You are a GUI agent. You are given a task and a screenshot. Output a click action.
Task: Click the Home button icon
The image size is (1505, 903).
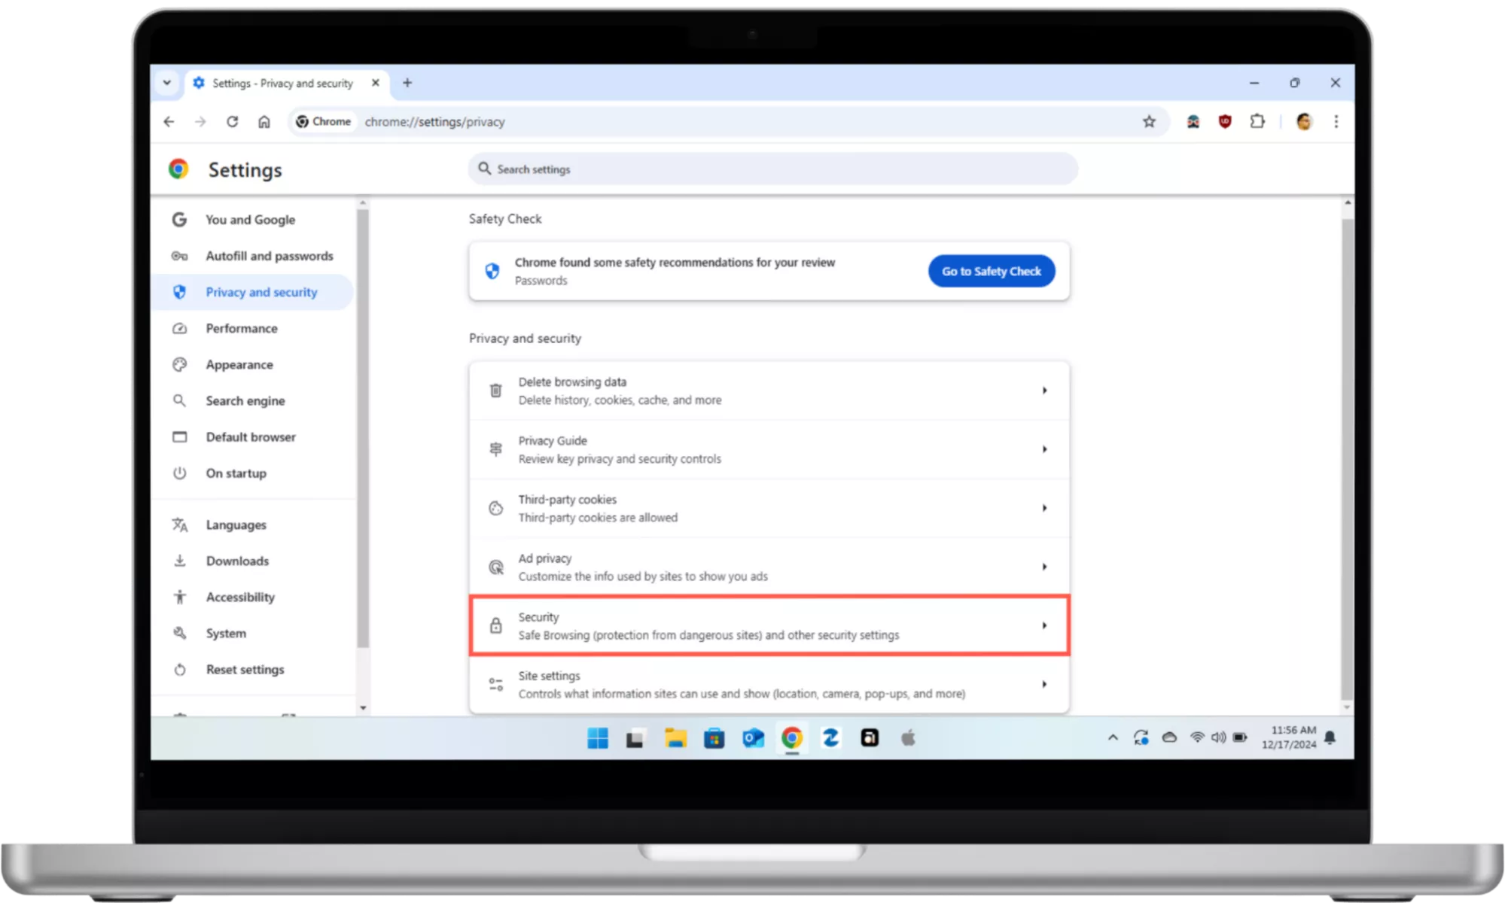click(264, 122)
